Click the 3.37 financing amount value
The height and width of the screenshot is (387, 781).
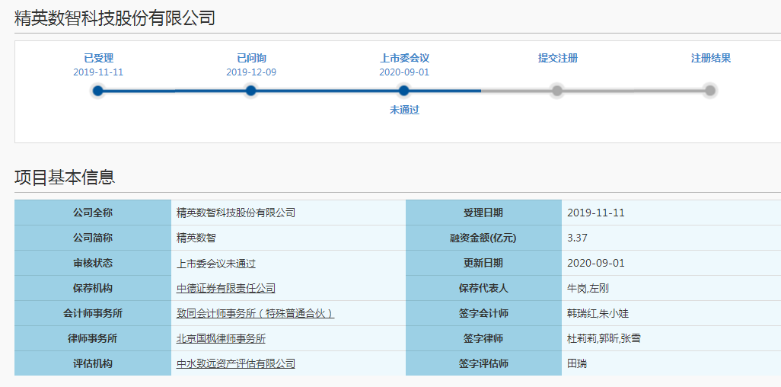(x=577, y=238)
